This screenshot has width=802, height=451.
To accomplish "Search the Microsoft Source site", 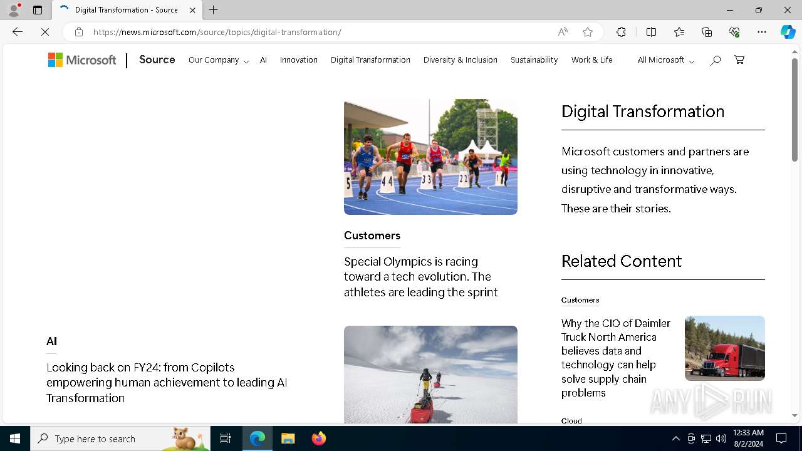I will pyautogui.click(x=716, y=60).
